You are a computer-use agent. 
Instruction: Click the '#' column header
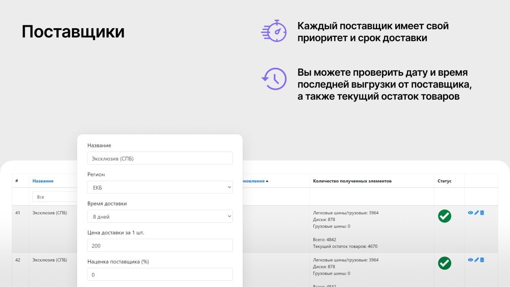pyautogui.click(x=17, y=181)
